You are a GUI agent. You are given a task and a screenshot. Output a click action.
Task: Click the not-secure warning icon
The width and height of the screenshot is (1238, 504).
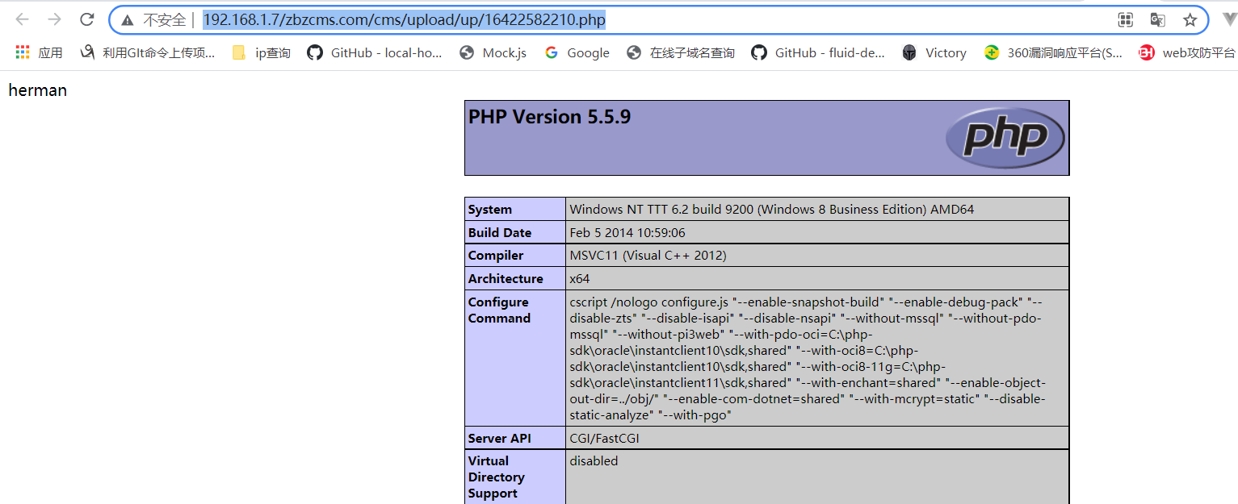click(127, 20)
